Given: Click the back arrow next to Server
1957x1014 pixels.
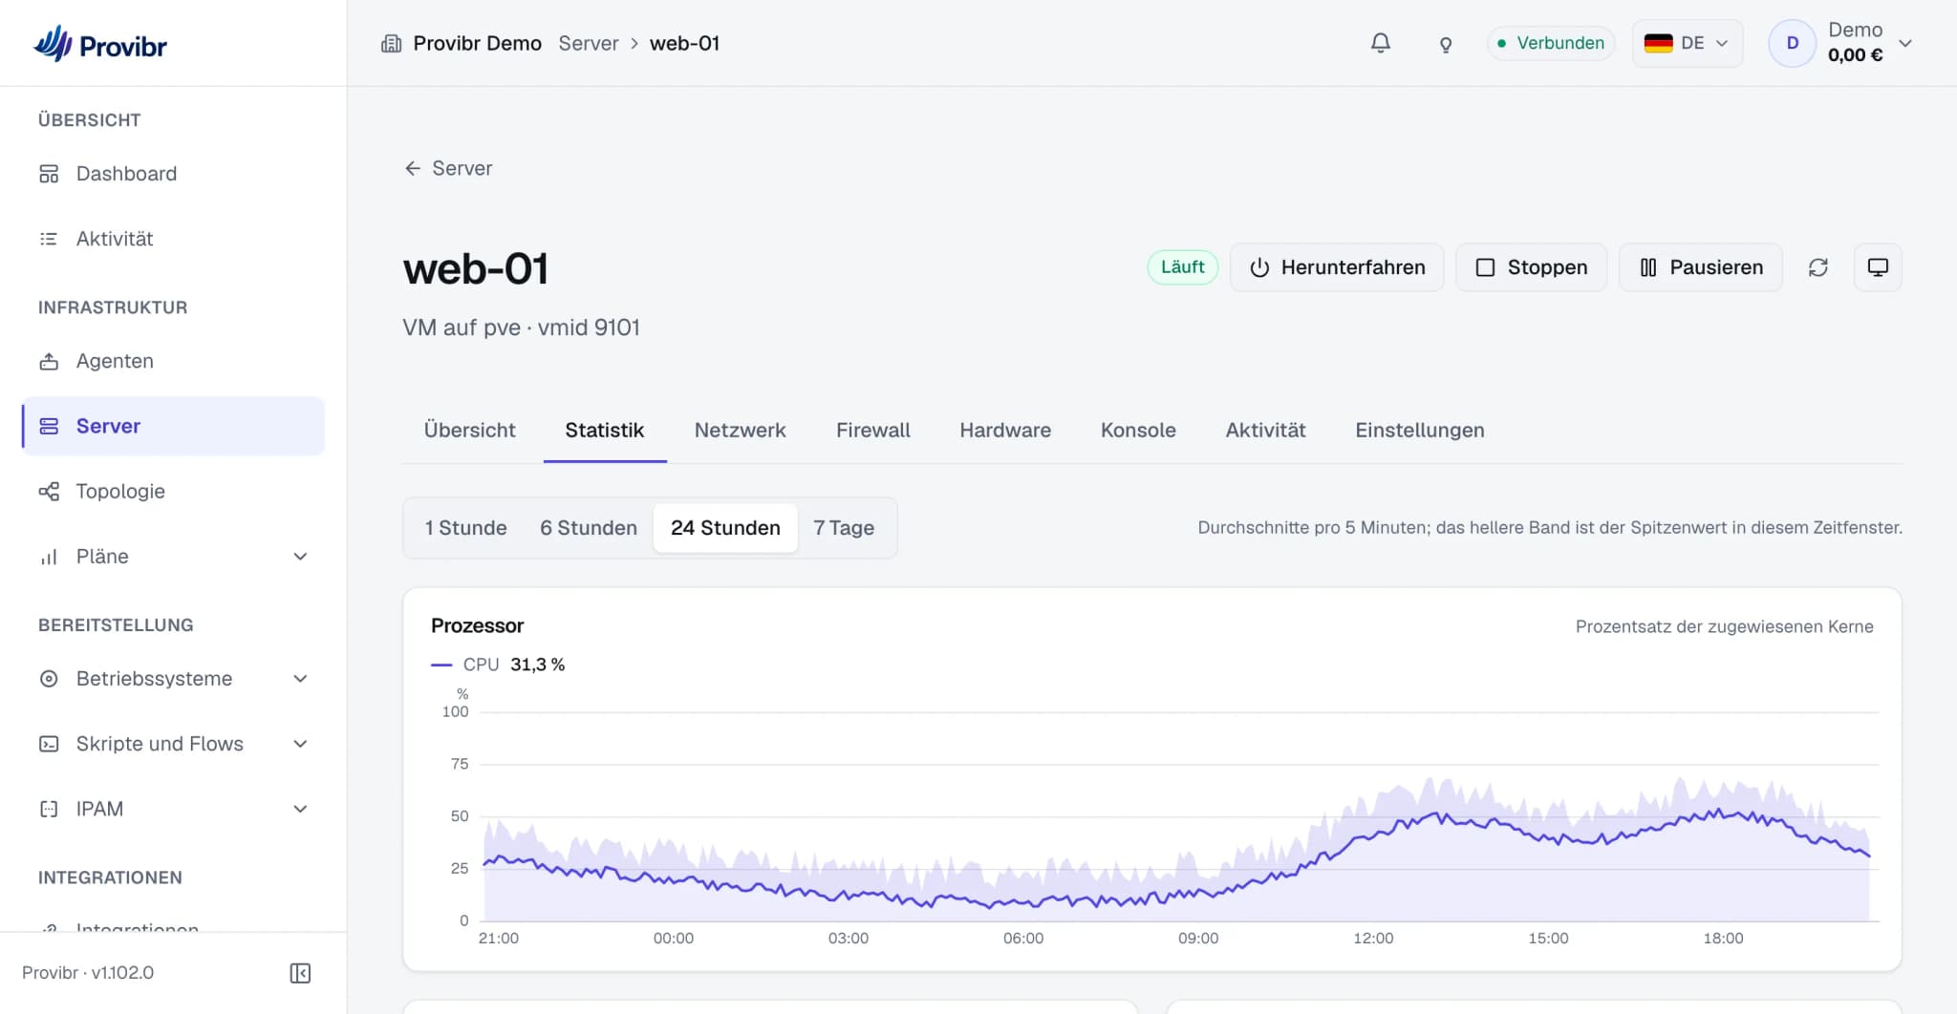Looking at the screenshot, I should pos(413,168).
